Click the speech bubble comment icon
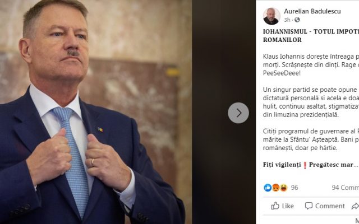 [309, 206]
